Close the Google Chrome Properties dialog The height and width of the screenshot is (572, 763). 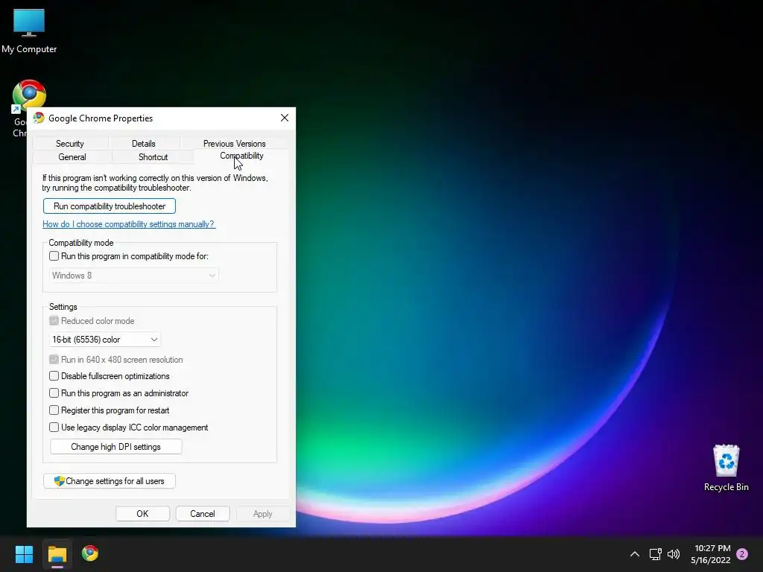(285, 118)
